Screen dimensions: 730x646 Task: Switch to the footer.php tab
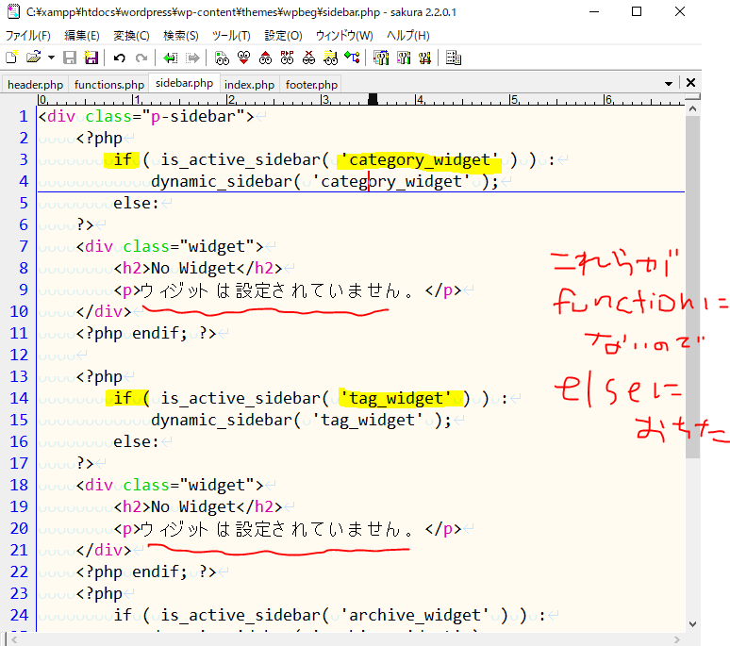[x=311, y=85]
